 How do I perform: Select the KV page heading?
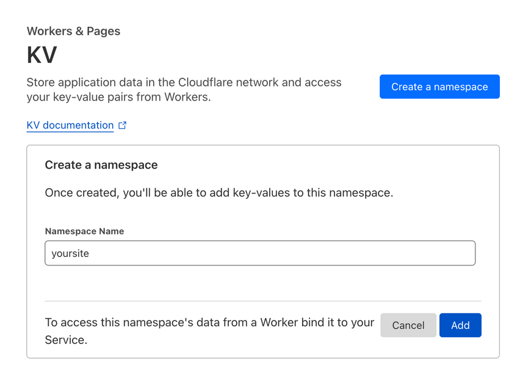tap(42, 55)
